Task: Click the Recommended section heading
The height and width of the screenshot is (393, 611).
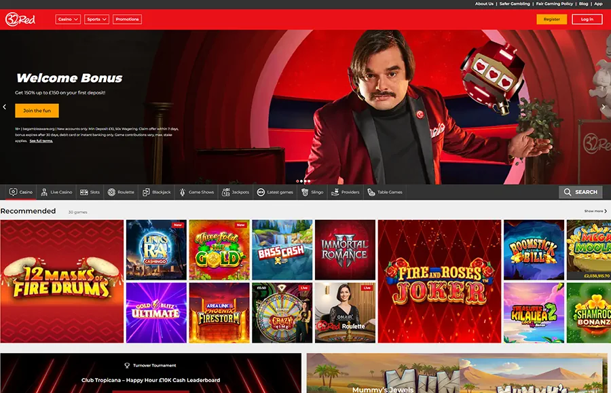Action: [x=28, y=210]
